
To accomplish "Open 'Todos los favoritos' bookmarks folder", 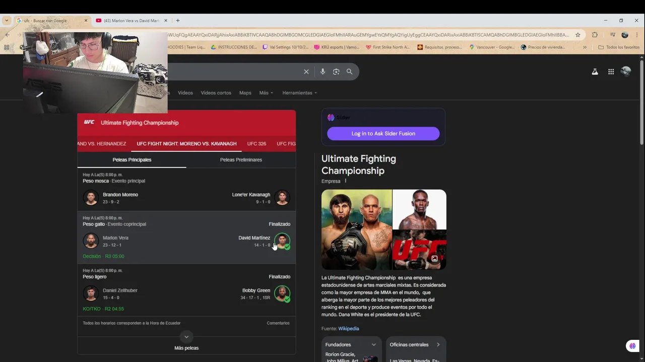I will (x=619, y=47).
